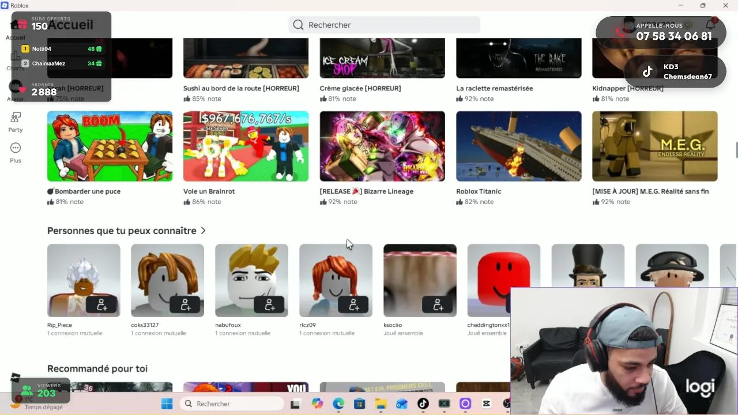Click the search magnifier icon in Roblox
Screen dimensions: 738x415
[x=298, y=25]
